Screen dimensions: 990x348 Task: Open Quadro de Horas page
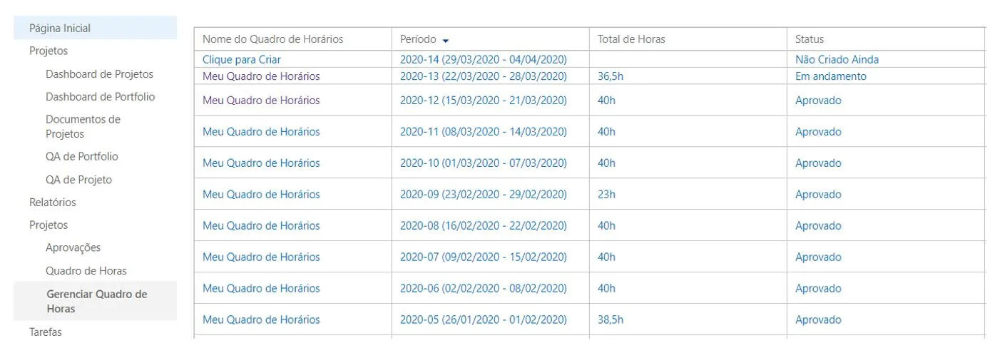tap(86, 271)
